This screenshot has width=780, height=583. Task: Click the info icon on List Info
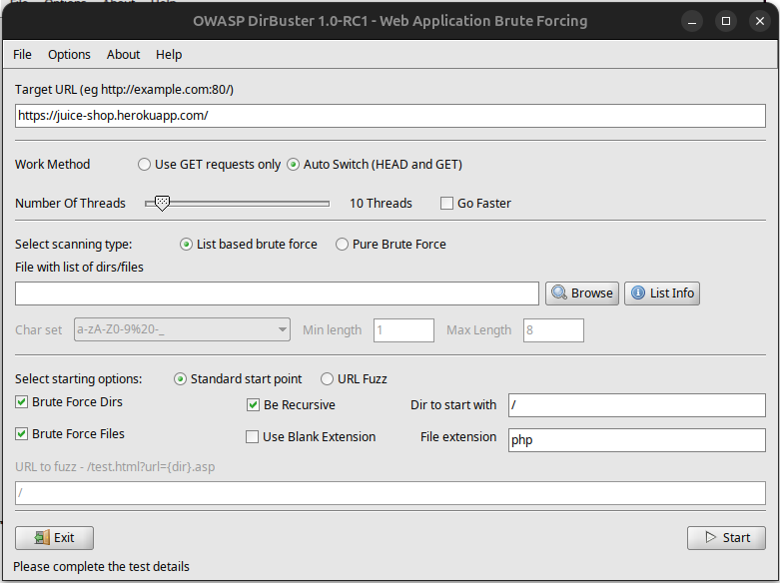[638, 292]
